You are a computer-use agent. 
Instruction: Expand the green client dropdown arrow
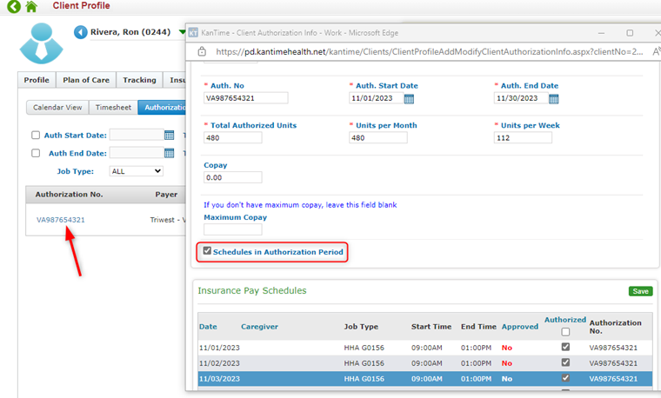[182, 33]
